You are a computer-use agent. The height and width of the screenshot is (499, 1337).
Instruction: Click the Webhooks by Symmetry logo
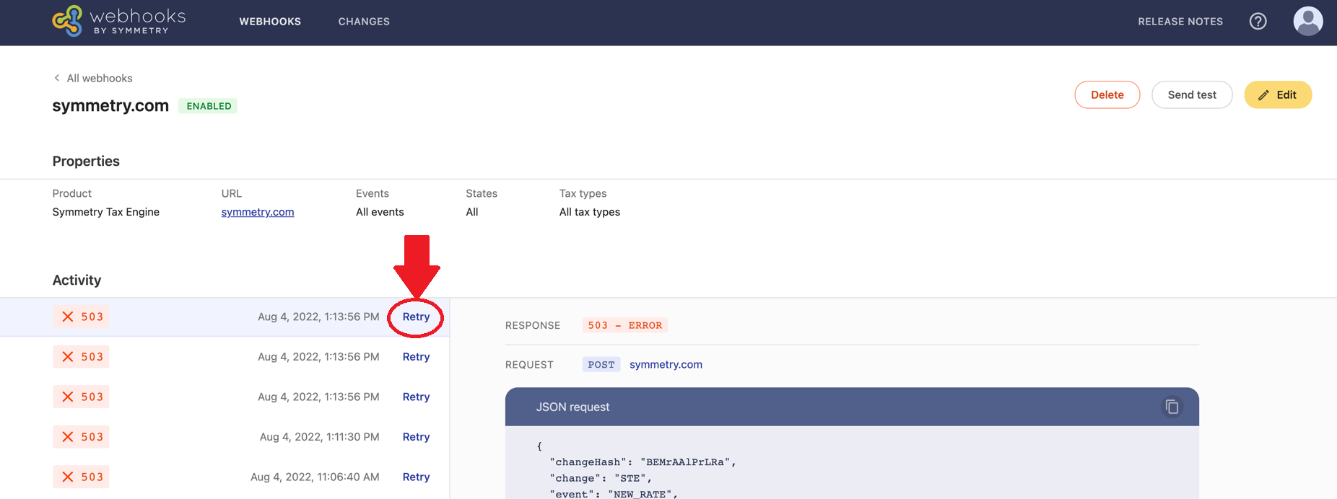(x=119, y=21)
